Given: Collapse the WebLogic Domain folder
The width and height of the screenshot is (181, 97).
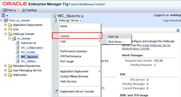Looking at the screenshot, I should coord(5,34).
